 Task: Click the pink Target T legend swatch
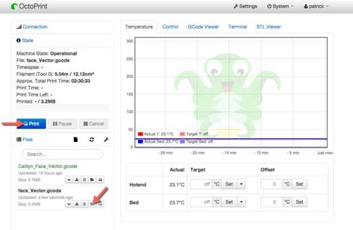[182, 134]
